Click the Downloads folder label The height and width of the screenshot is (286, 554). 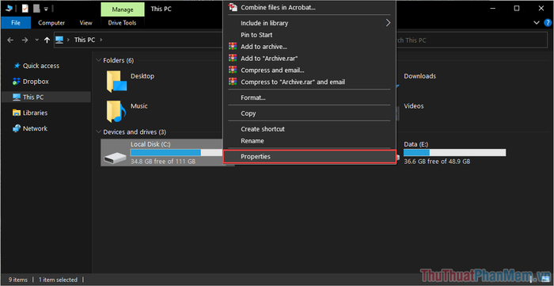419,76
